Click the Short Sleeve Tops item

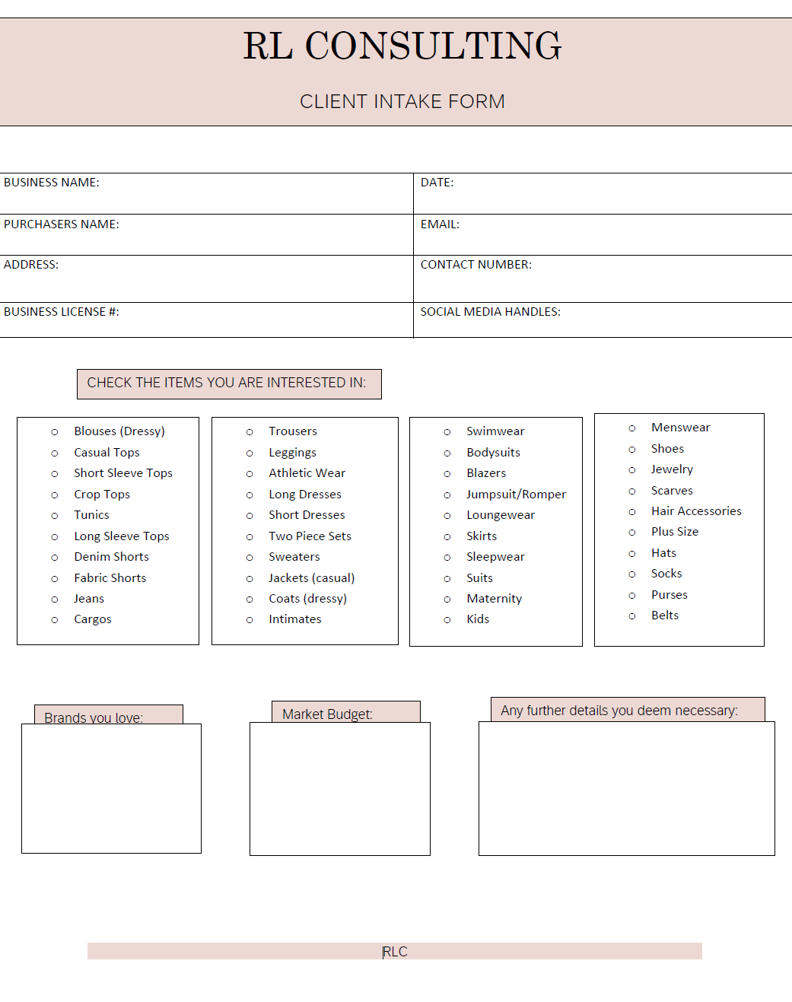click(123, 473)
